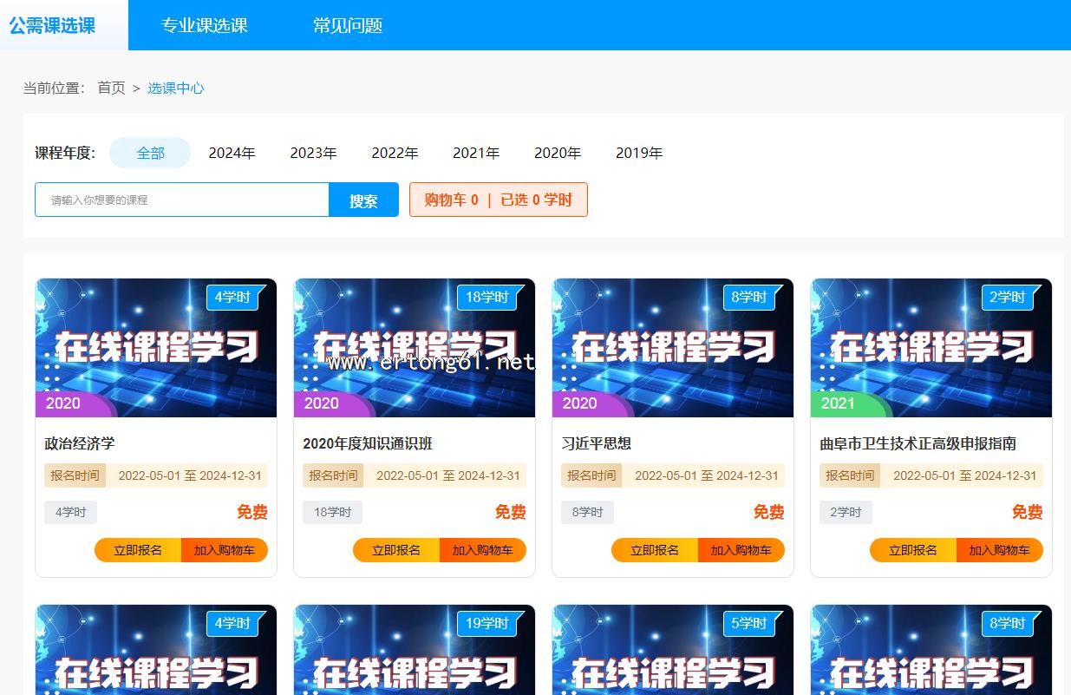Select the 公需课选课 tab
Viewport: 1071px width, 695px height.
pos(52,25)
